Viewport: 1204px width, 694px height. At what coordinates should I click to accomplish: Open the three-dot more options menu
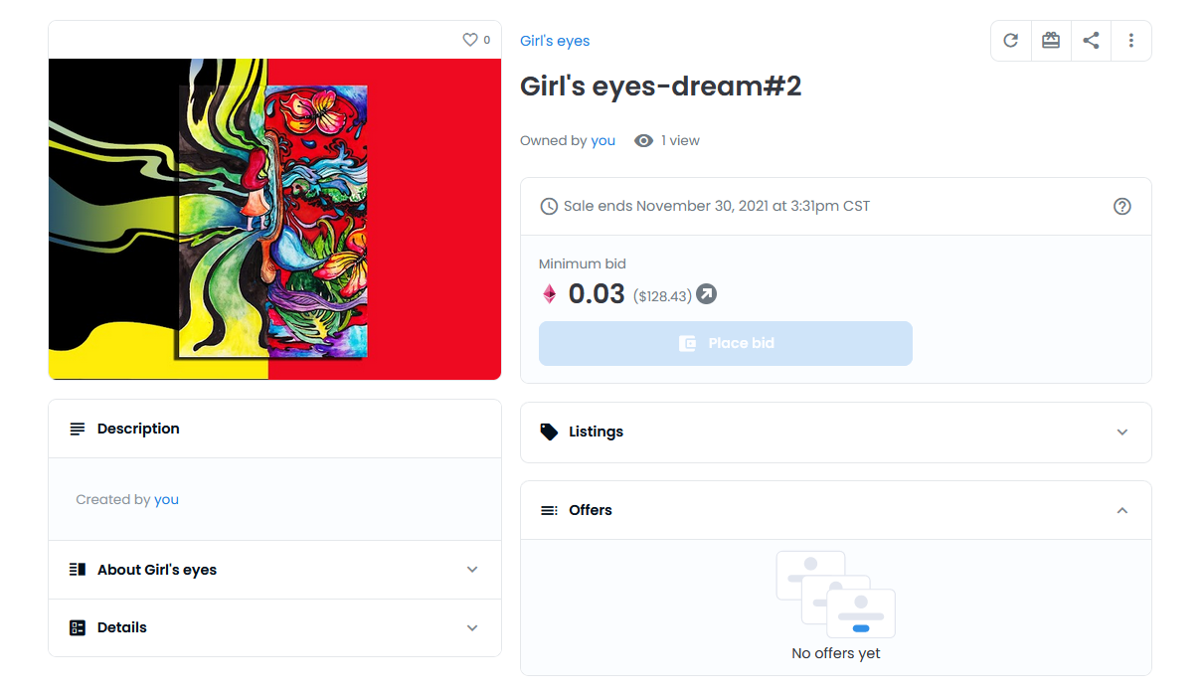coord(1131,41)
